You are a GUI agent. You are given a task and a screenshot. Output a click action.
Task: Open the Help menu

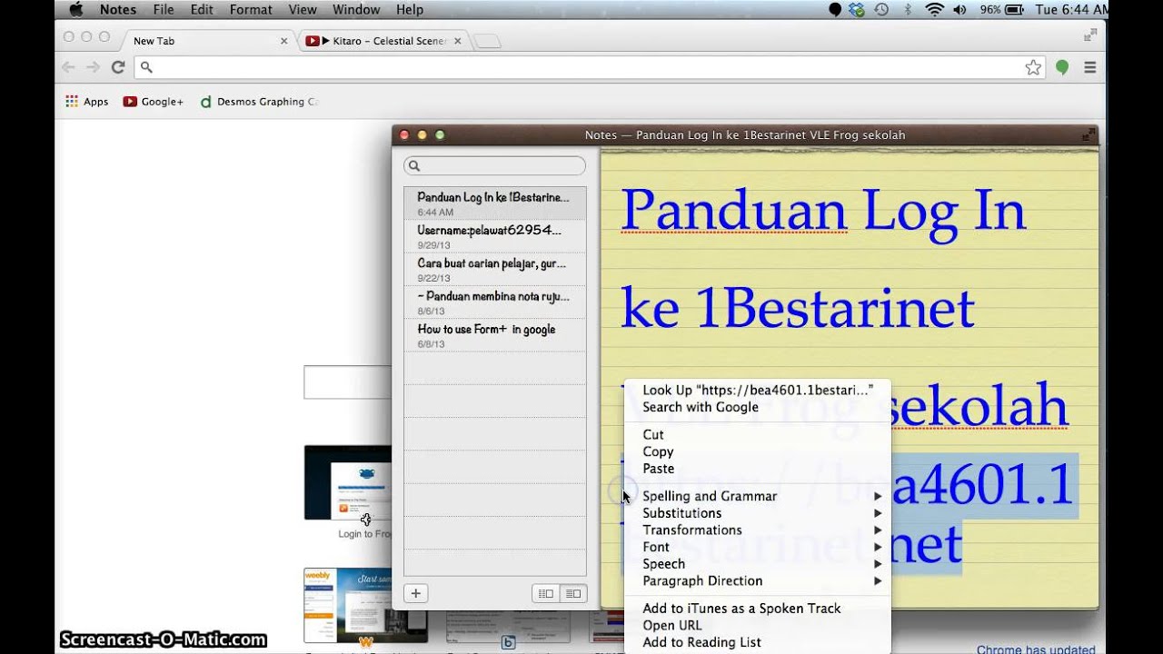coord(410,9)
